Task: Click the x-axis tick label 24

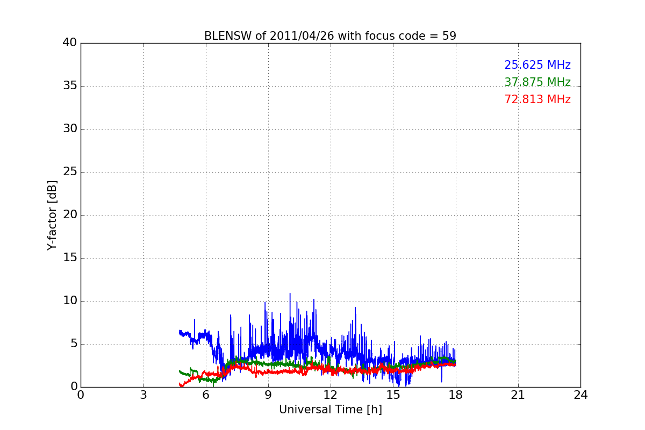Action: 580,395
